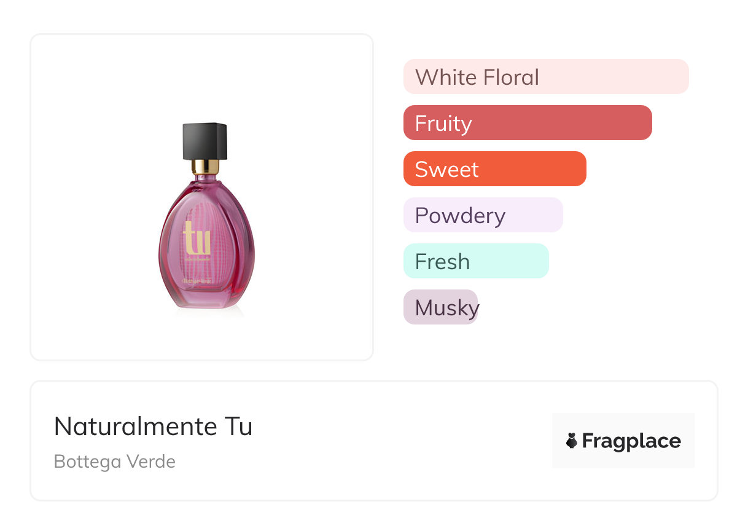The width and height of the screenshot is (748, 531).
Task: Select the Fruity accord bar
Action: click(527, 123)
